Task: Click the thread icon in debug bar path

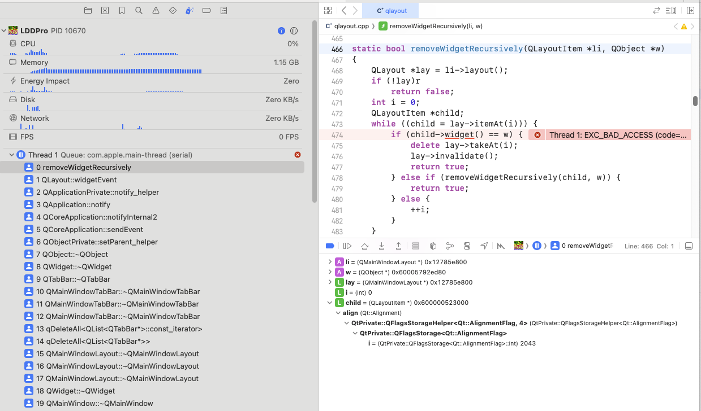Action: 537,246
